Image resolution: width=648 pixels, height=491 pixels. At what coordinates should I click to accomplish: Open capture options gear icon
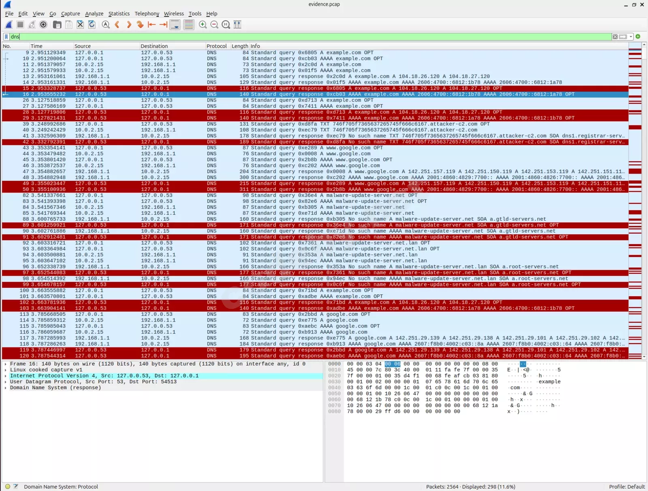(43, 25)
